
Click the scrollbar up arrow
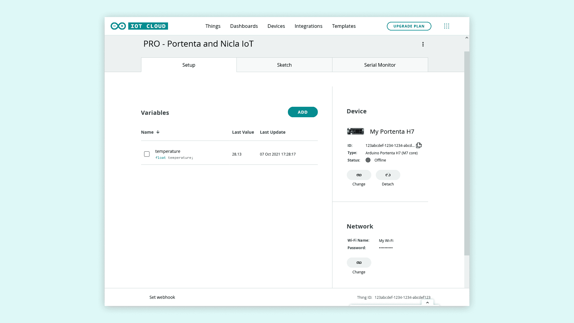[467, 38]
